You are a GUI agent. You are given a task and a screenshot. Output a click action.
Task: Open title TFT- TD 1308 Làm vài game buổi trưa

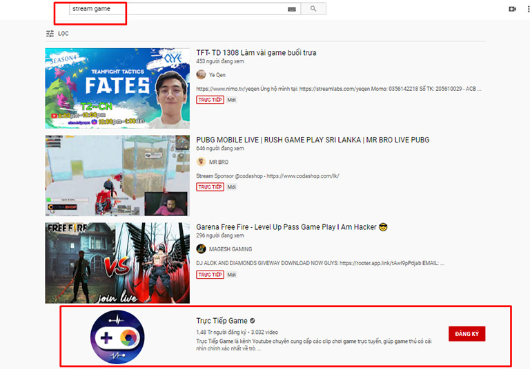pos(256,52)
